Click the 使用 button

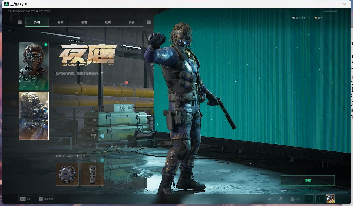308,181
